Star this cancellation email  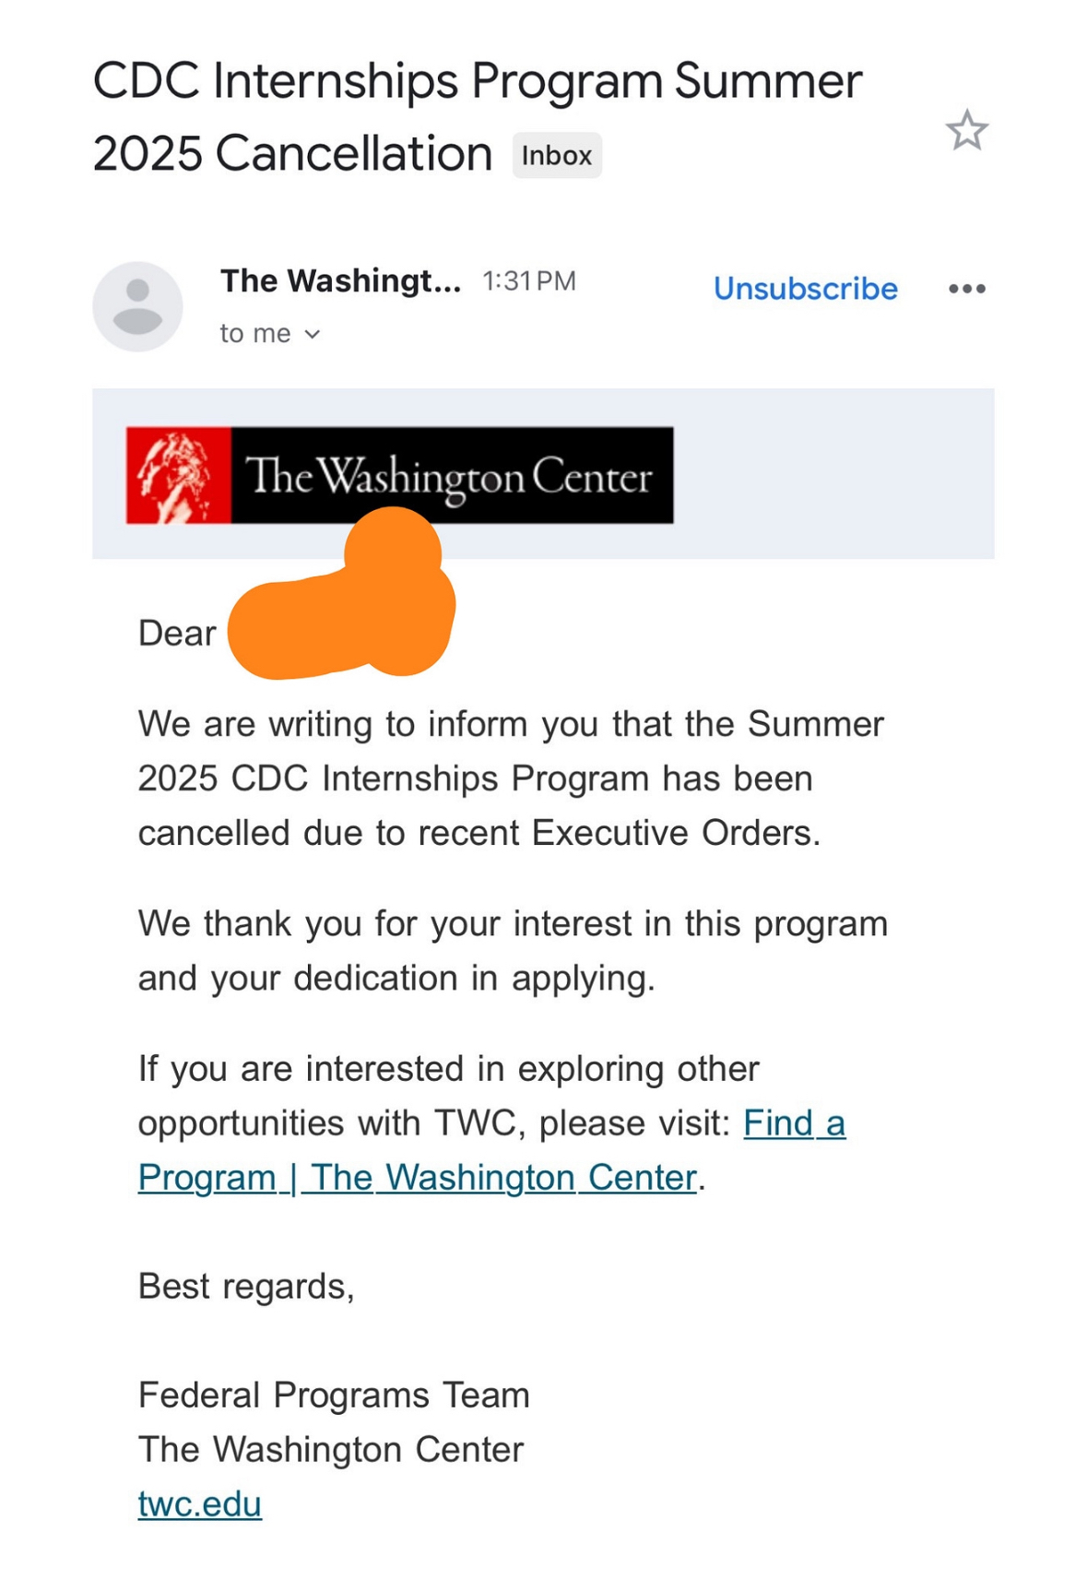coord(966,130)
